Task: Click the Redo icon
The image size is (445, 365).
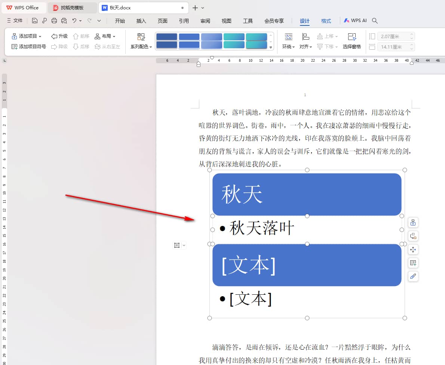Action: click(89, 21)
